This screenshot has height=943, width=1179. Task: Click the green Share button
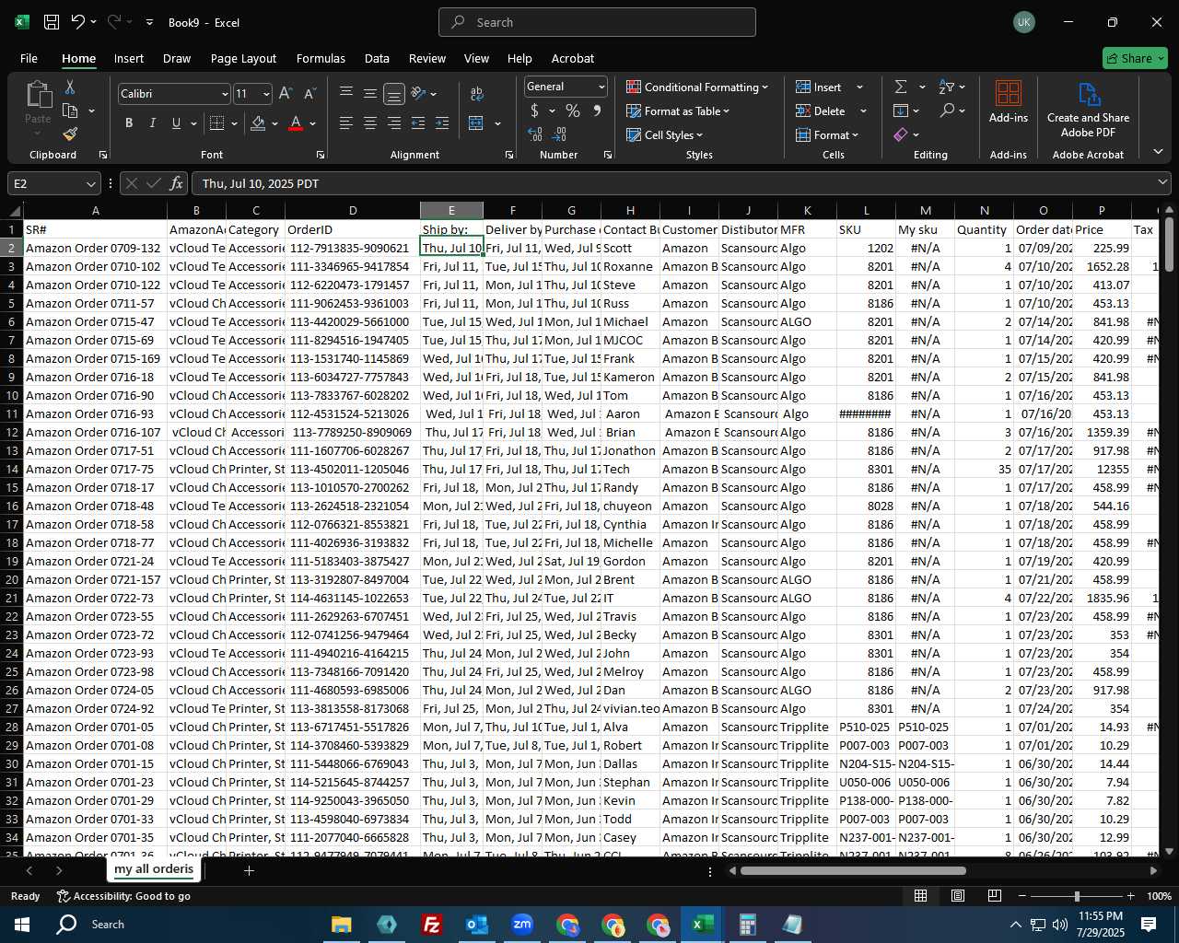pyautogui.click(x=1135, y=58)
